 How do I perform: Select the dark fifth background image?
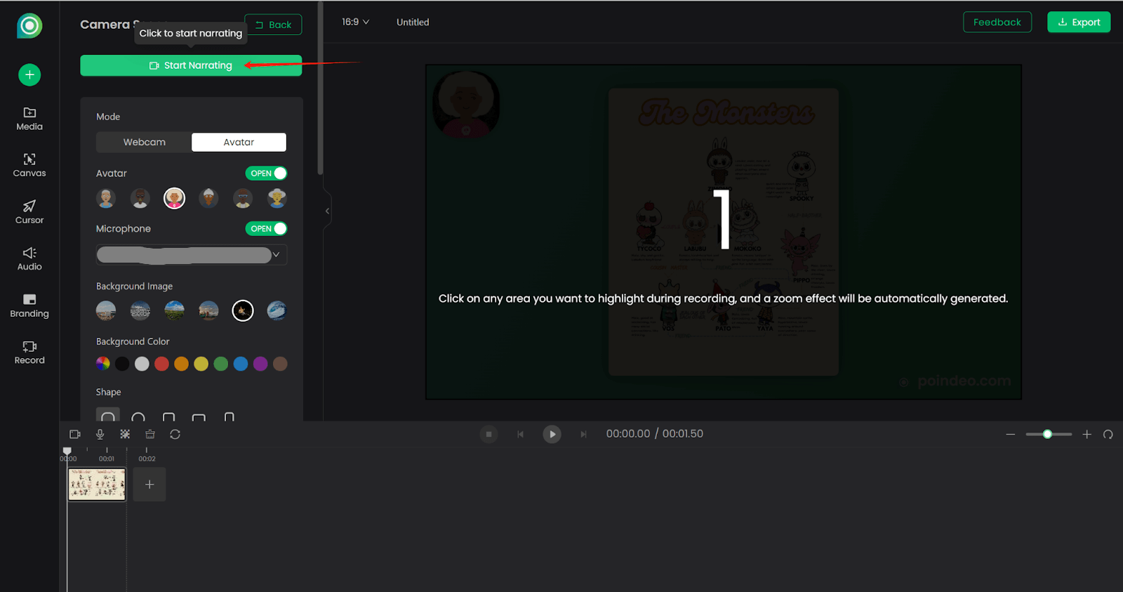coord(243,310)
